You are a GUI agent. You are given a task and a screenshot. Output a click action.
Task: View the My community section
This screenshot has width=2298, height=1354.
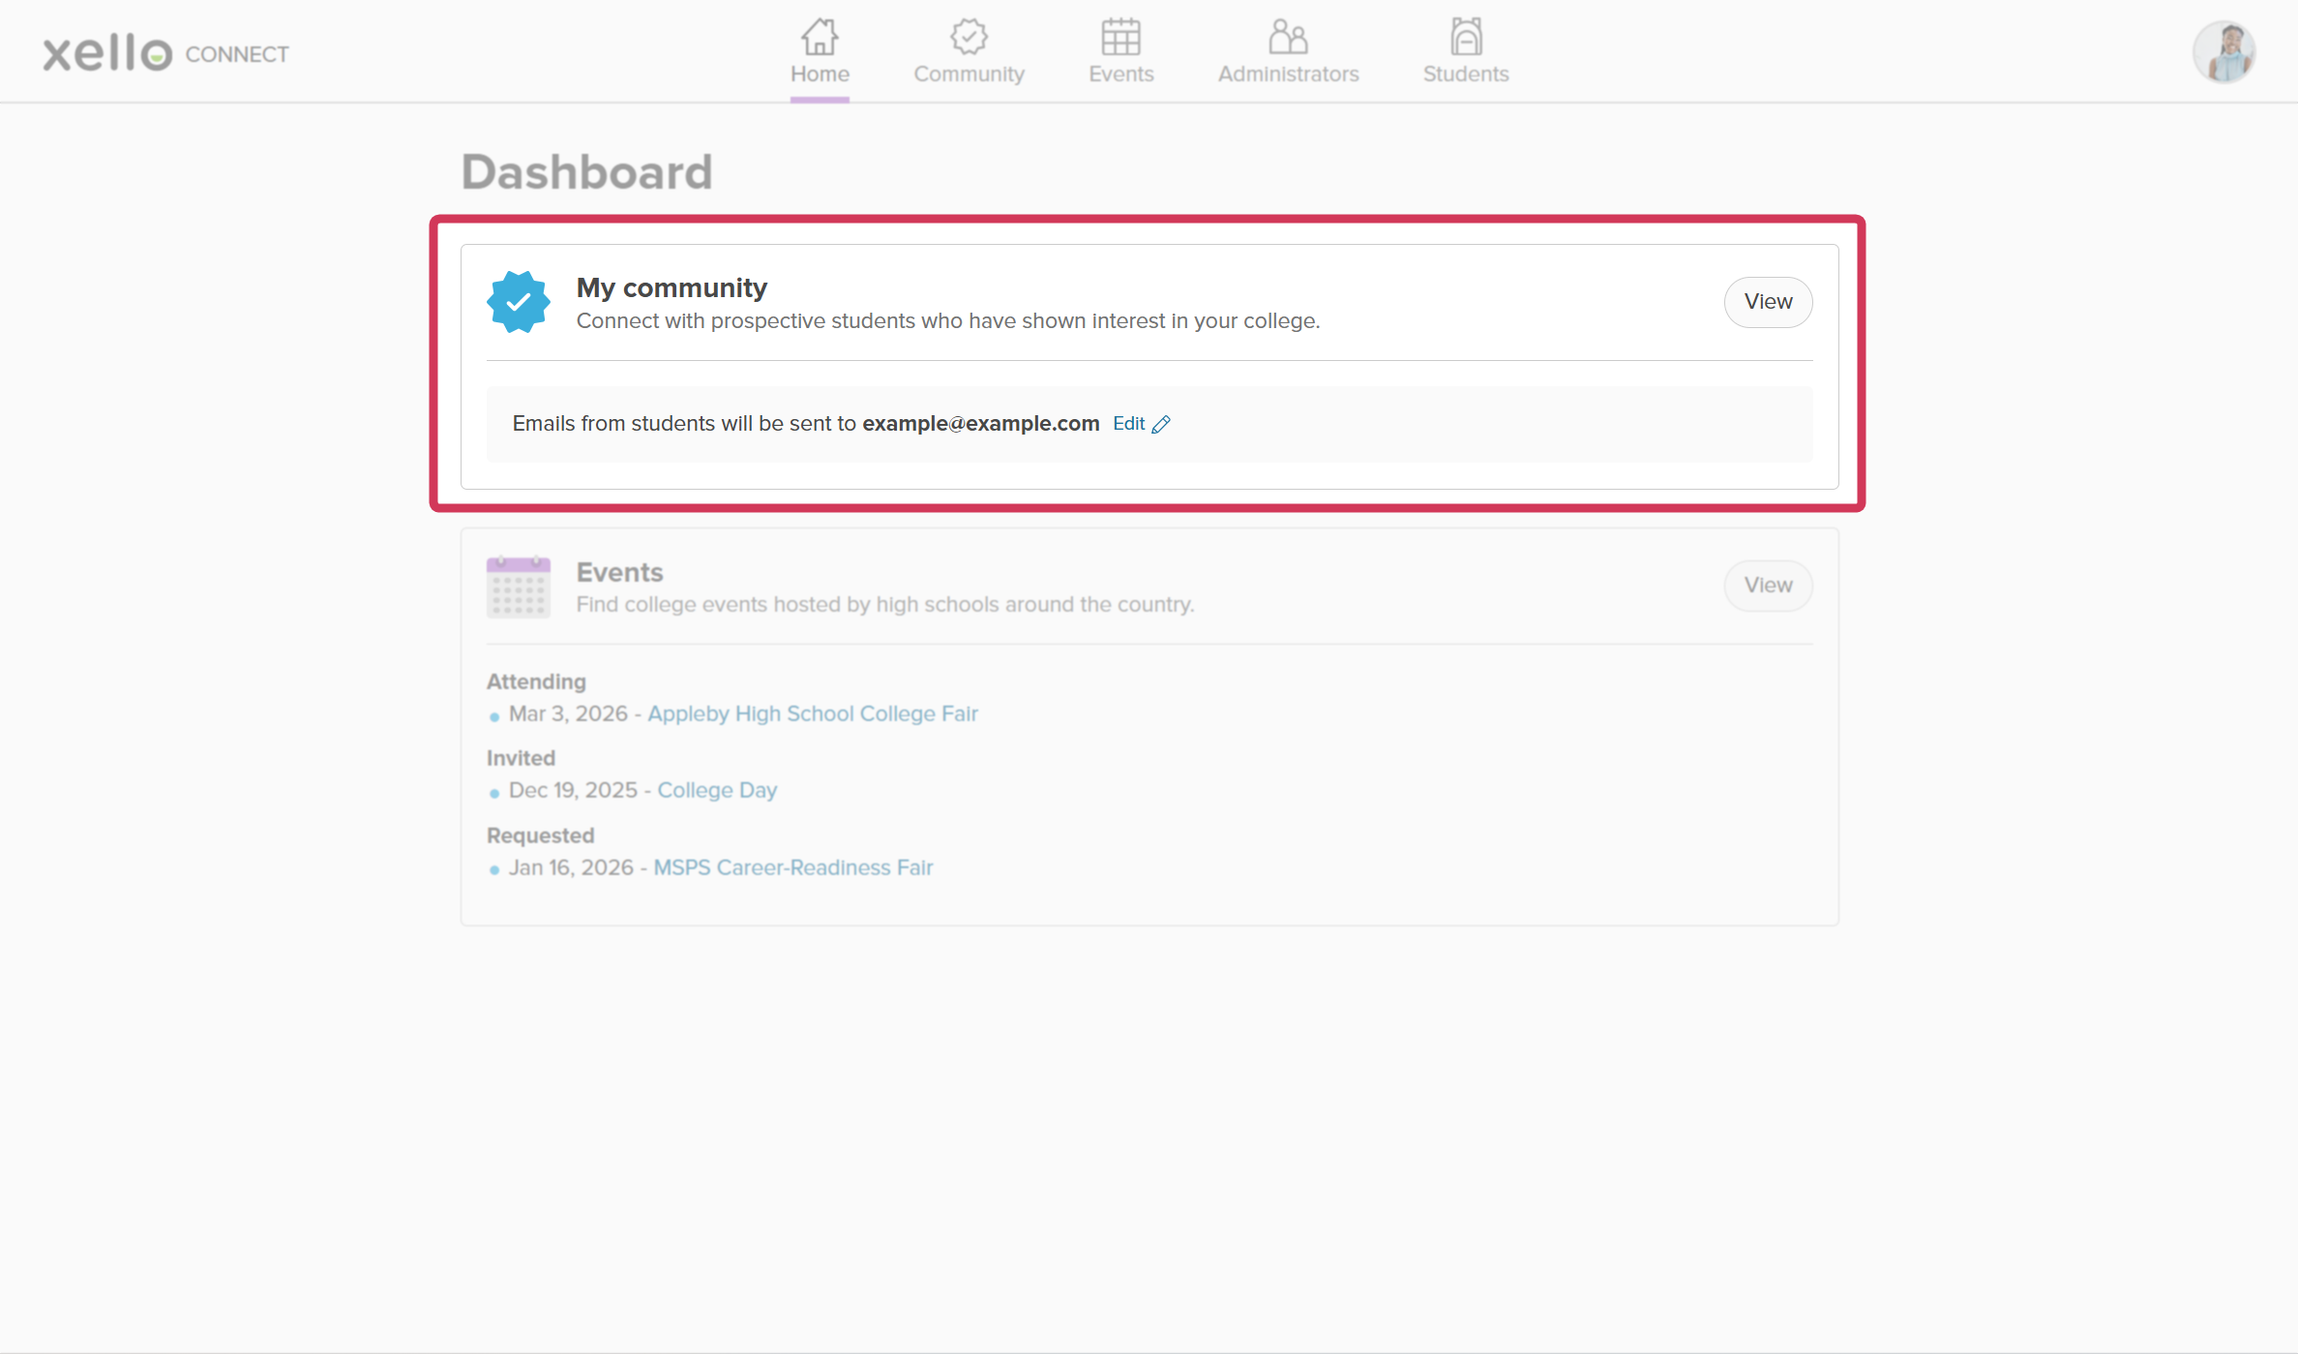pyautogui.click(x=1768, y=301)
